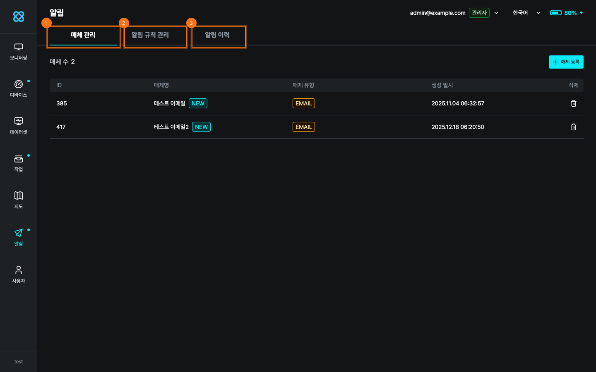The image size is (596, 372).
Task: Click the 매체 유형 column header
Action: pos(303,85)
